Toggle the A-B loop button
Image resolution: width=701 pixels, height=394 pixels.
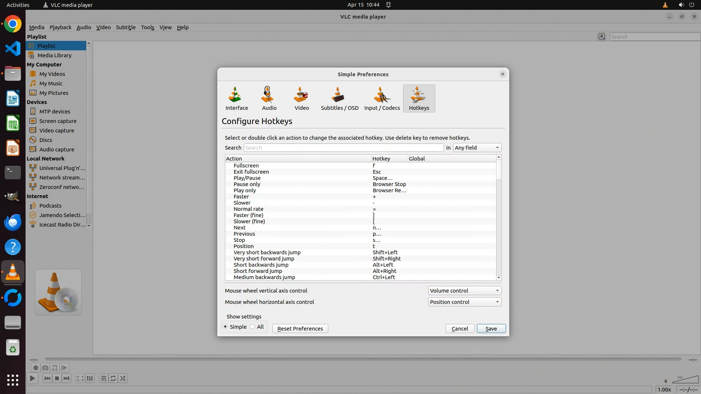55,368
